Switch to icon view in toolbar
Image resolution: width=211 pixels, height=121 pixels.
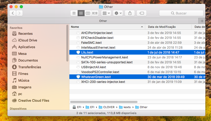click(74, 13)
